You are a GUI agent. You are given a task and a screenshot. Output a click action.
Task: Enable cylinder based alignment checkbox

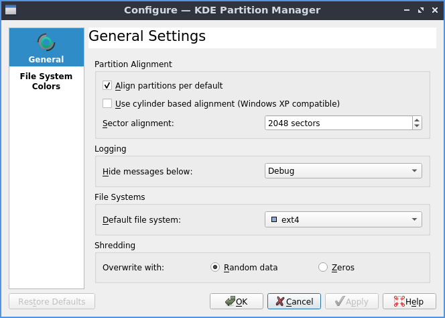pyautogui.click(x=107, y=103)
